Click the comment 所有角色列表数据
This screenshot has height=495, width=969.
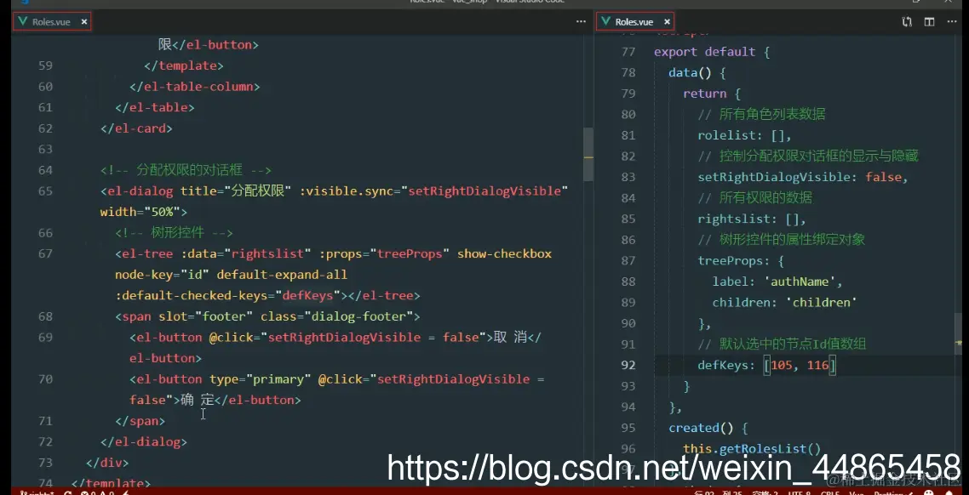761,114
